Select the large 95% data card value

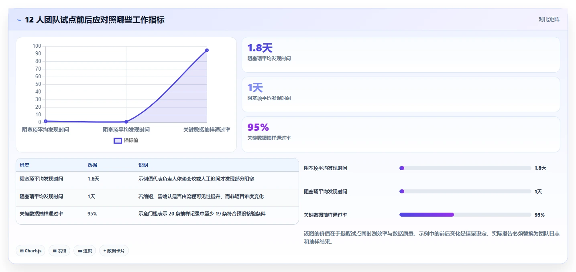click(x=258, y=128)
